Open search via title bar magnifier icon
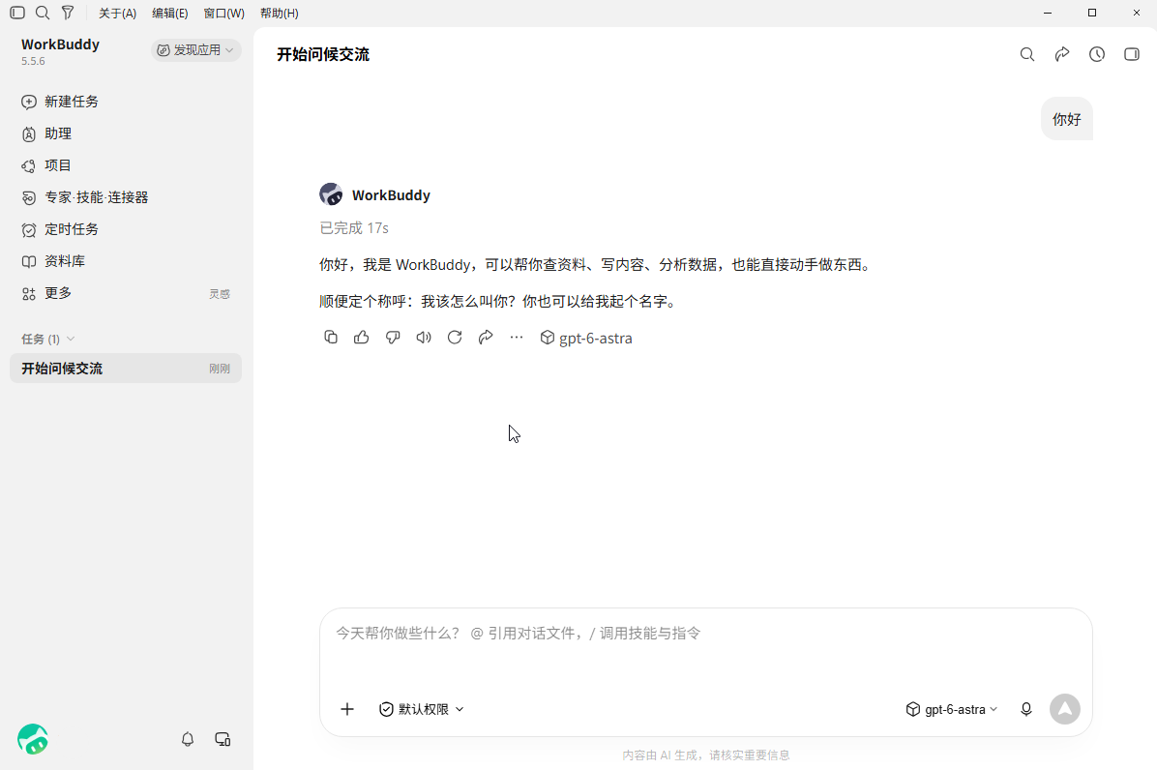This screenshot has width=1157, height=770. (x=43, y=13)
